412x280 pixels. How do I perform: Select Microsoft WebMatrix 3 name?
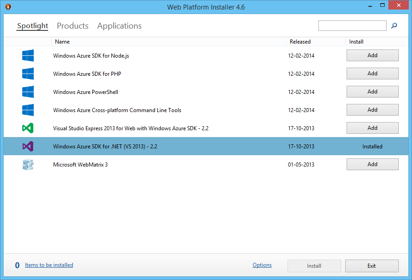(x=80, y=165)
